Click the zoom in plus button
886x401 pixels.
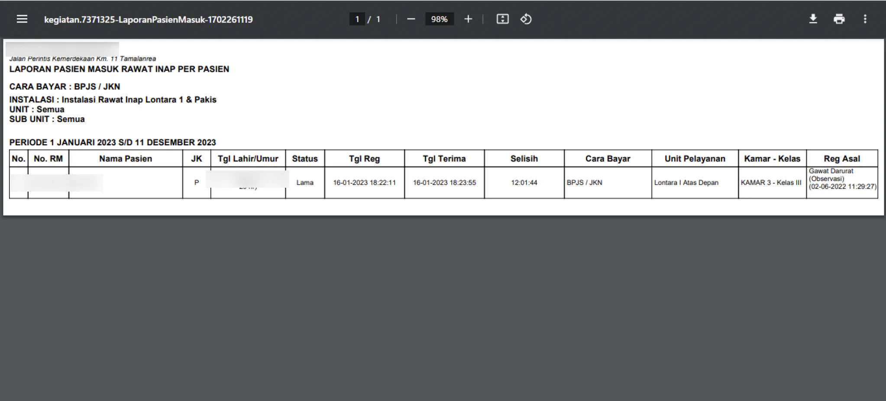(x=468, y=19)
